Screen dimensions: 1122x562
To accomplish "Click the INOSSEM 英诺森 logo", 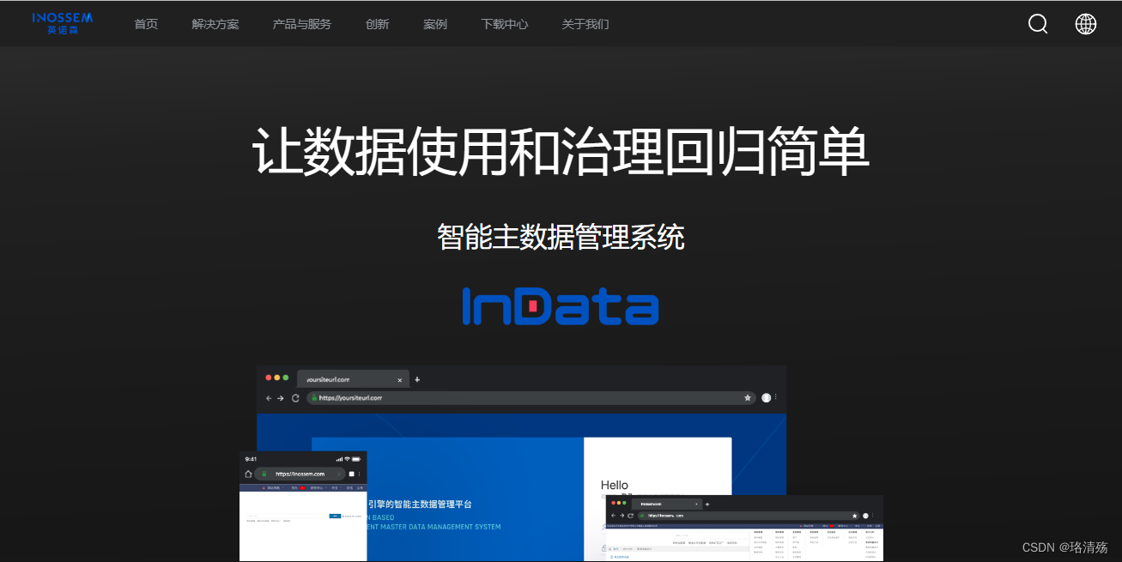I will coord(63,23).
